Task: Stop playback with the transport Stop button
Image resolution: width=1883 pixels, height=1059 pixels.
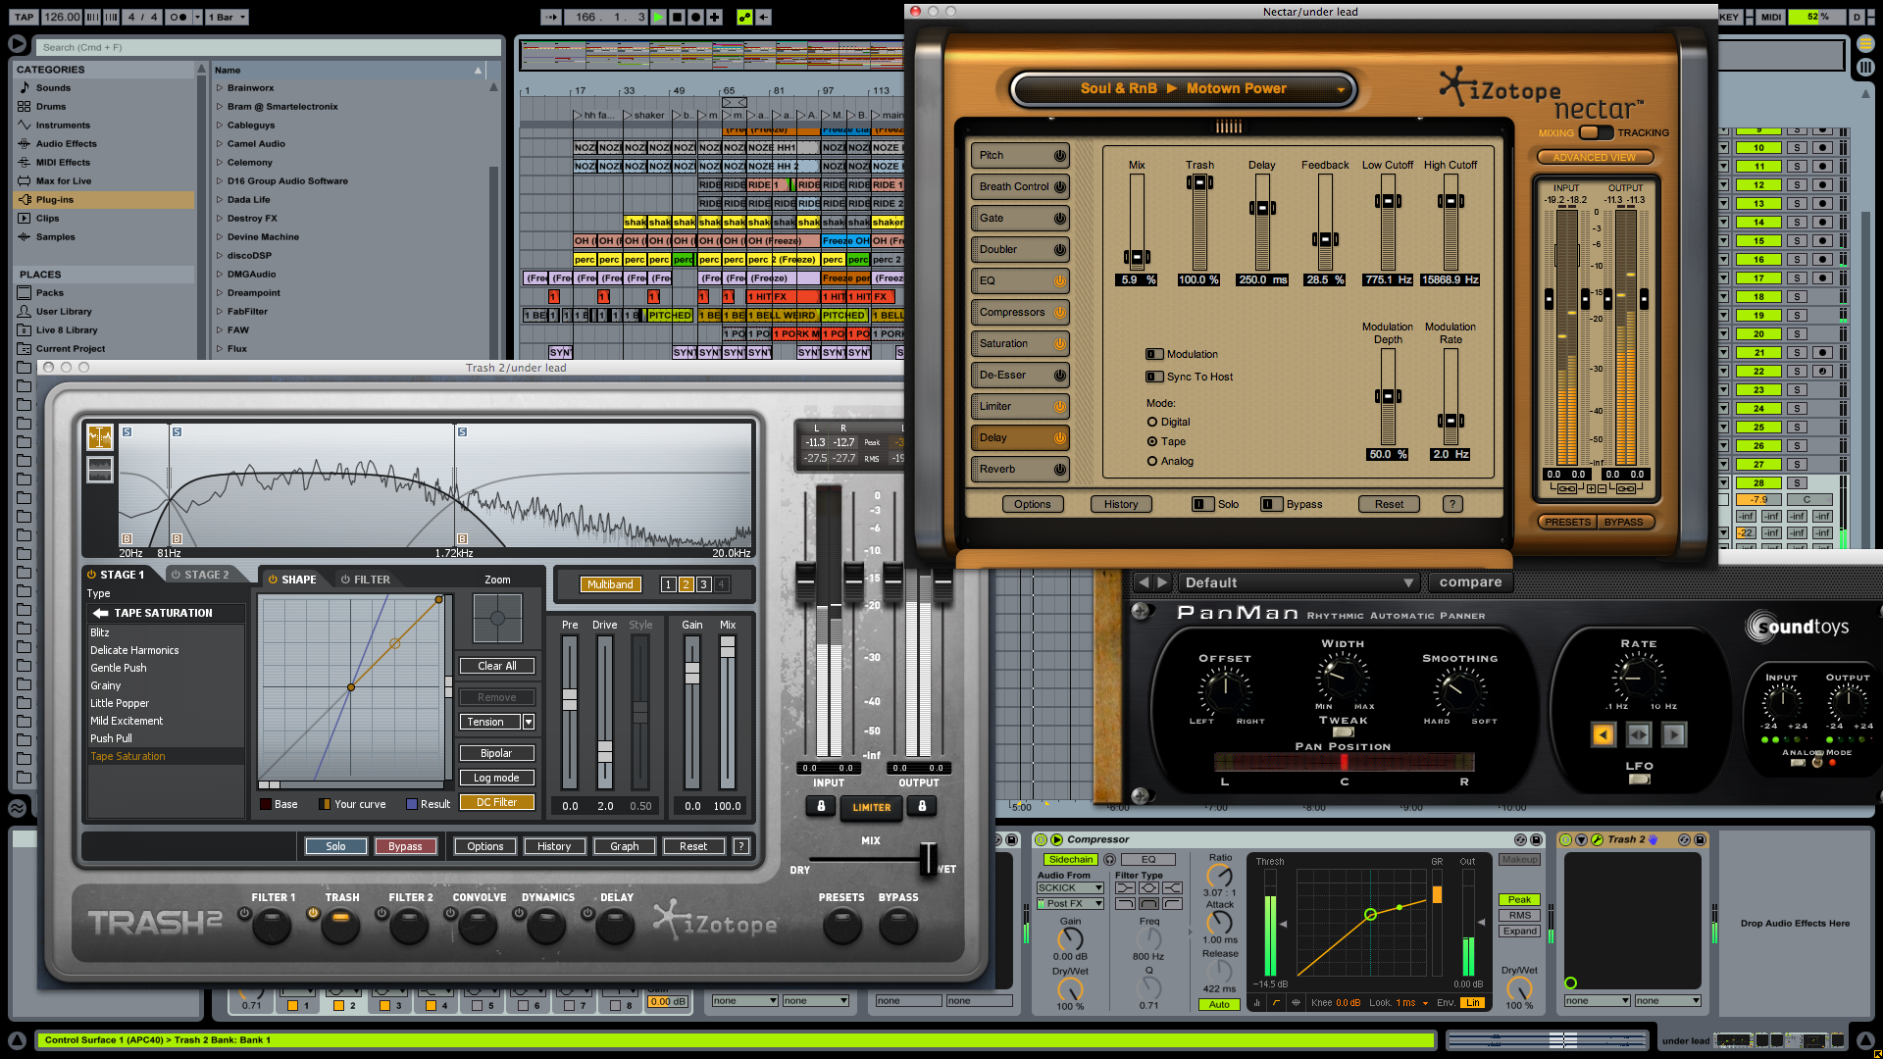Action: tap(678, 17)
